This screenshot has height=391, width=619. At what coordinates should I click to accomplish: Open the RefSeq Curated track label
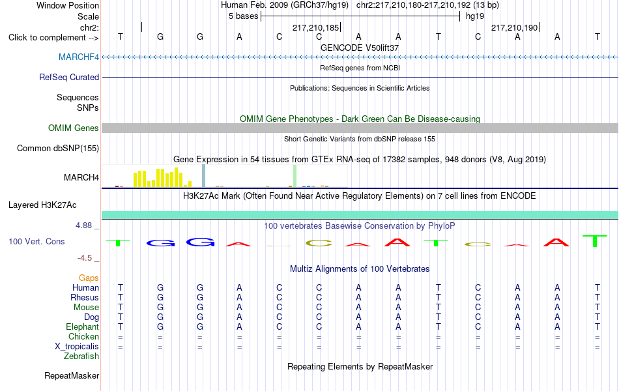(x=69, y=77)
